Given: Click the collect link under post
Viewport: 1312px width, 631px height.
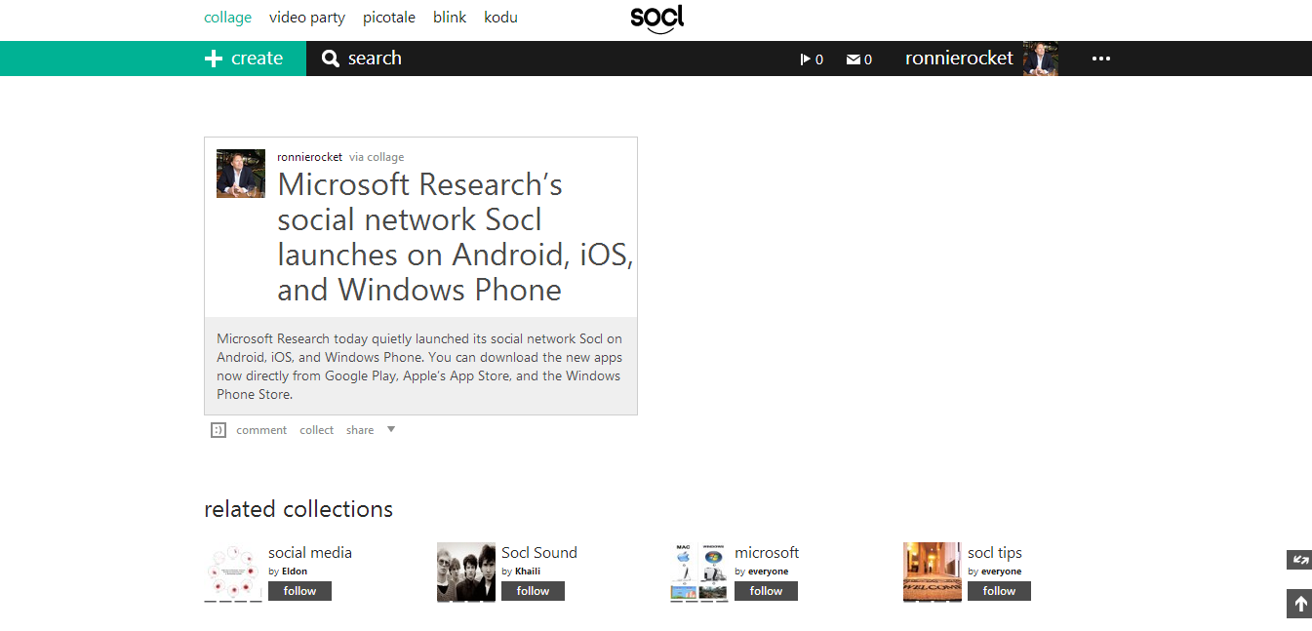Looking at the screenshot, I should point(316,430).
